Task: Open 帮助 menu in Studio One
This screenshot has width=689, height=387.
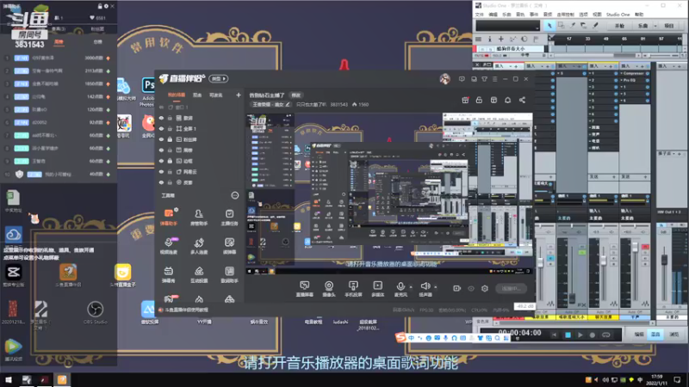Action: pos(639,15)
